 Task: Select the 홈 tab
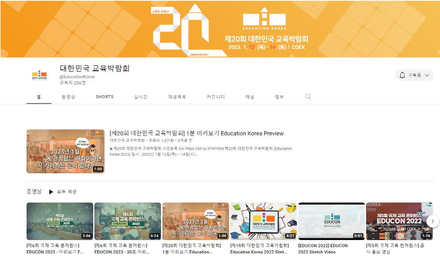tap(39, 97)
